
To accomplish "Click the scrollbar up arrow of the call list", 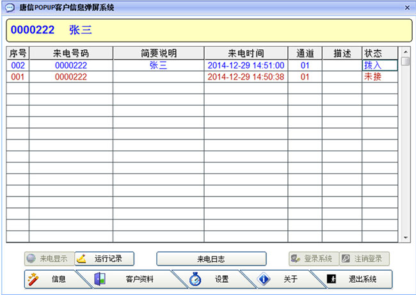I will [405, 51].
